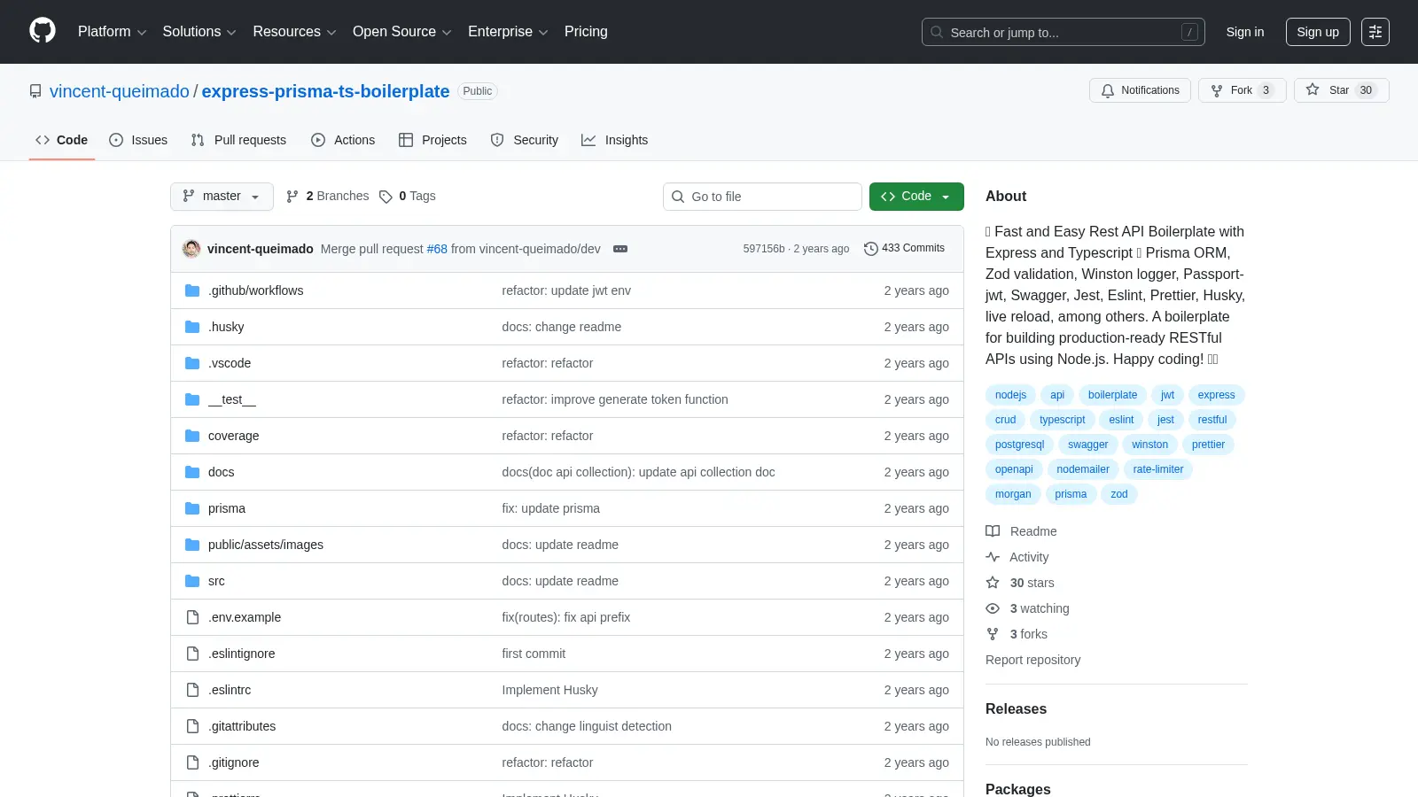Click the repository icon before owner name
The image size is (1418, 797).
tap(35, 91)
